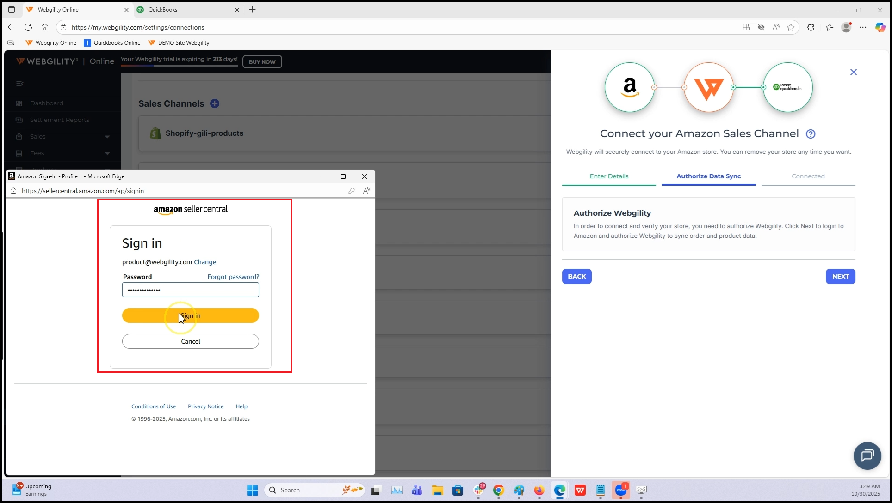Click the BACK button

tap(576, 277)
